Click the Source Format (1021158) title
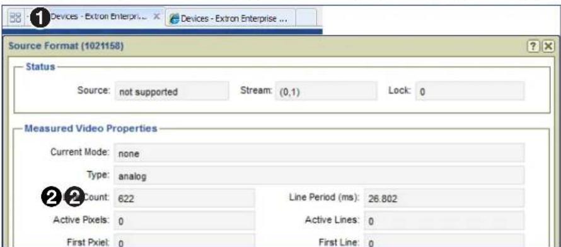Image resolution: width=561 pixels, height=247 pixels. pos(66,46)
